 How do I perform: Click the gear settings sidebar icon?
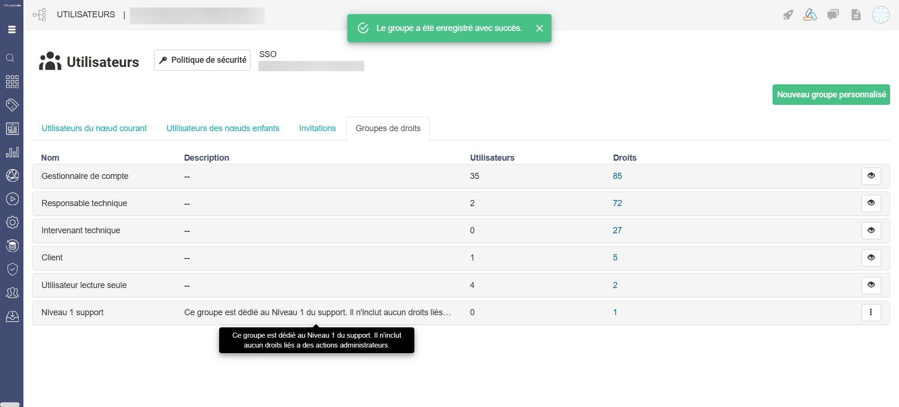click(12, 222)
